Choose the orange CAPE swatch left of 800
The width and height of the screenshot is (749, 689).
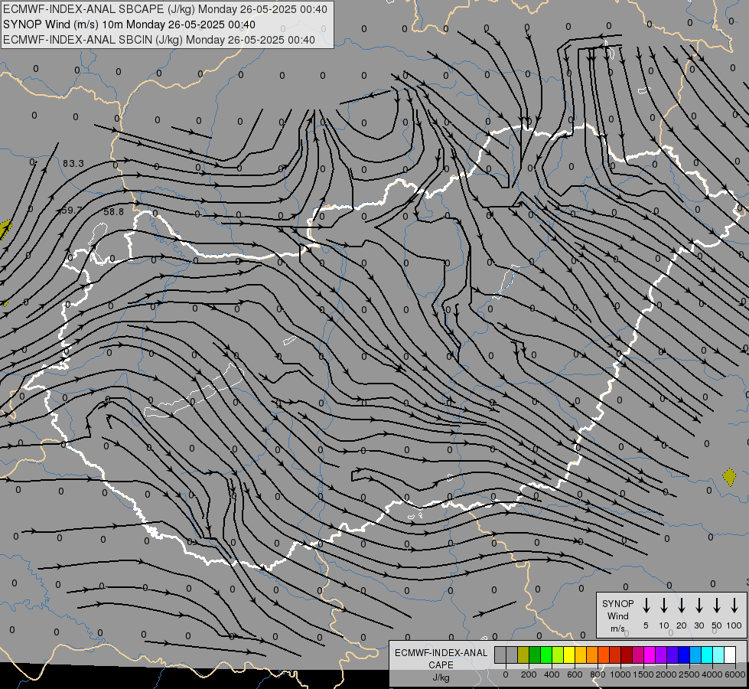(x=592, y=655)
